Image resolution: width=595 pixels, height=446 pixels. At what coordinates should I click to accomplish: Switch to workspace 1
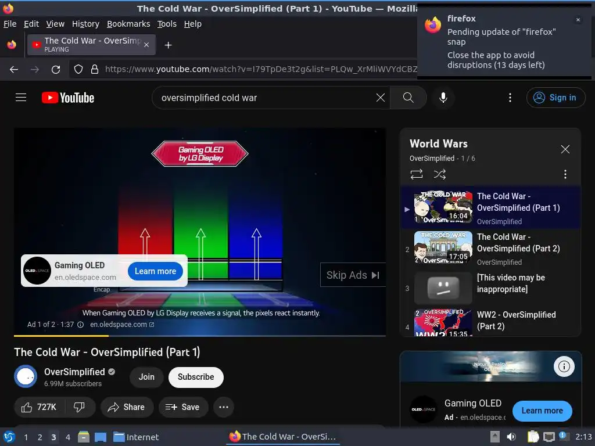[26, 437]
